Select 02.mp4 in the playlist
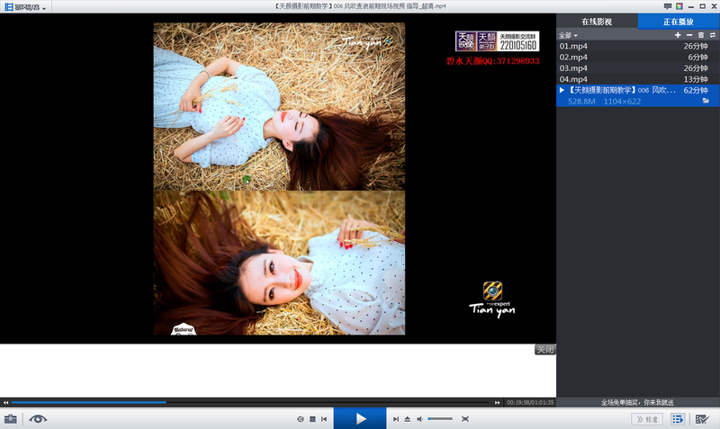 click(638, 57)
